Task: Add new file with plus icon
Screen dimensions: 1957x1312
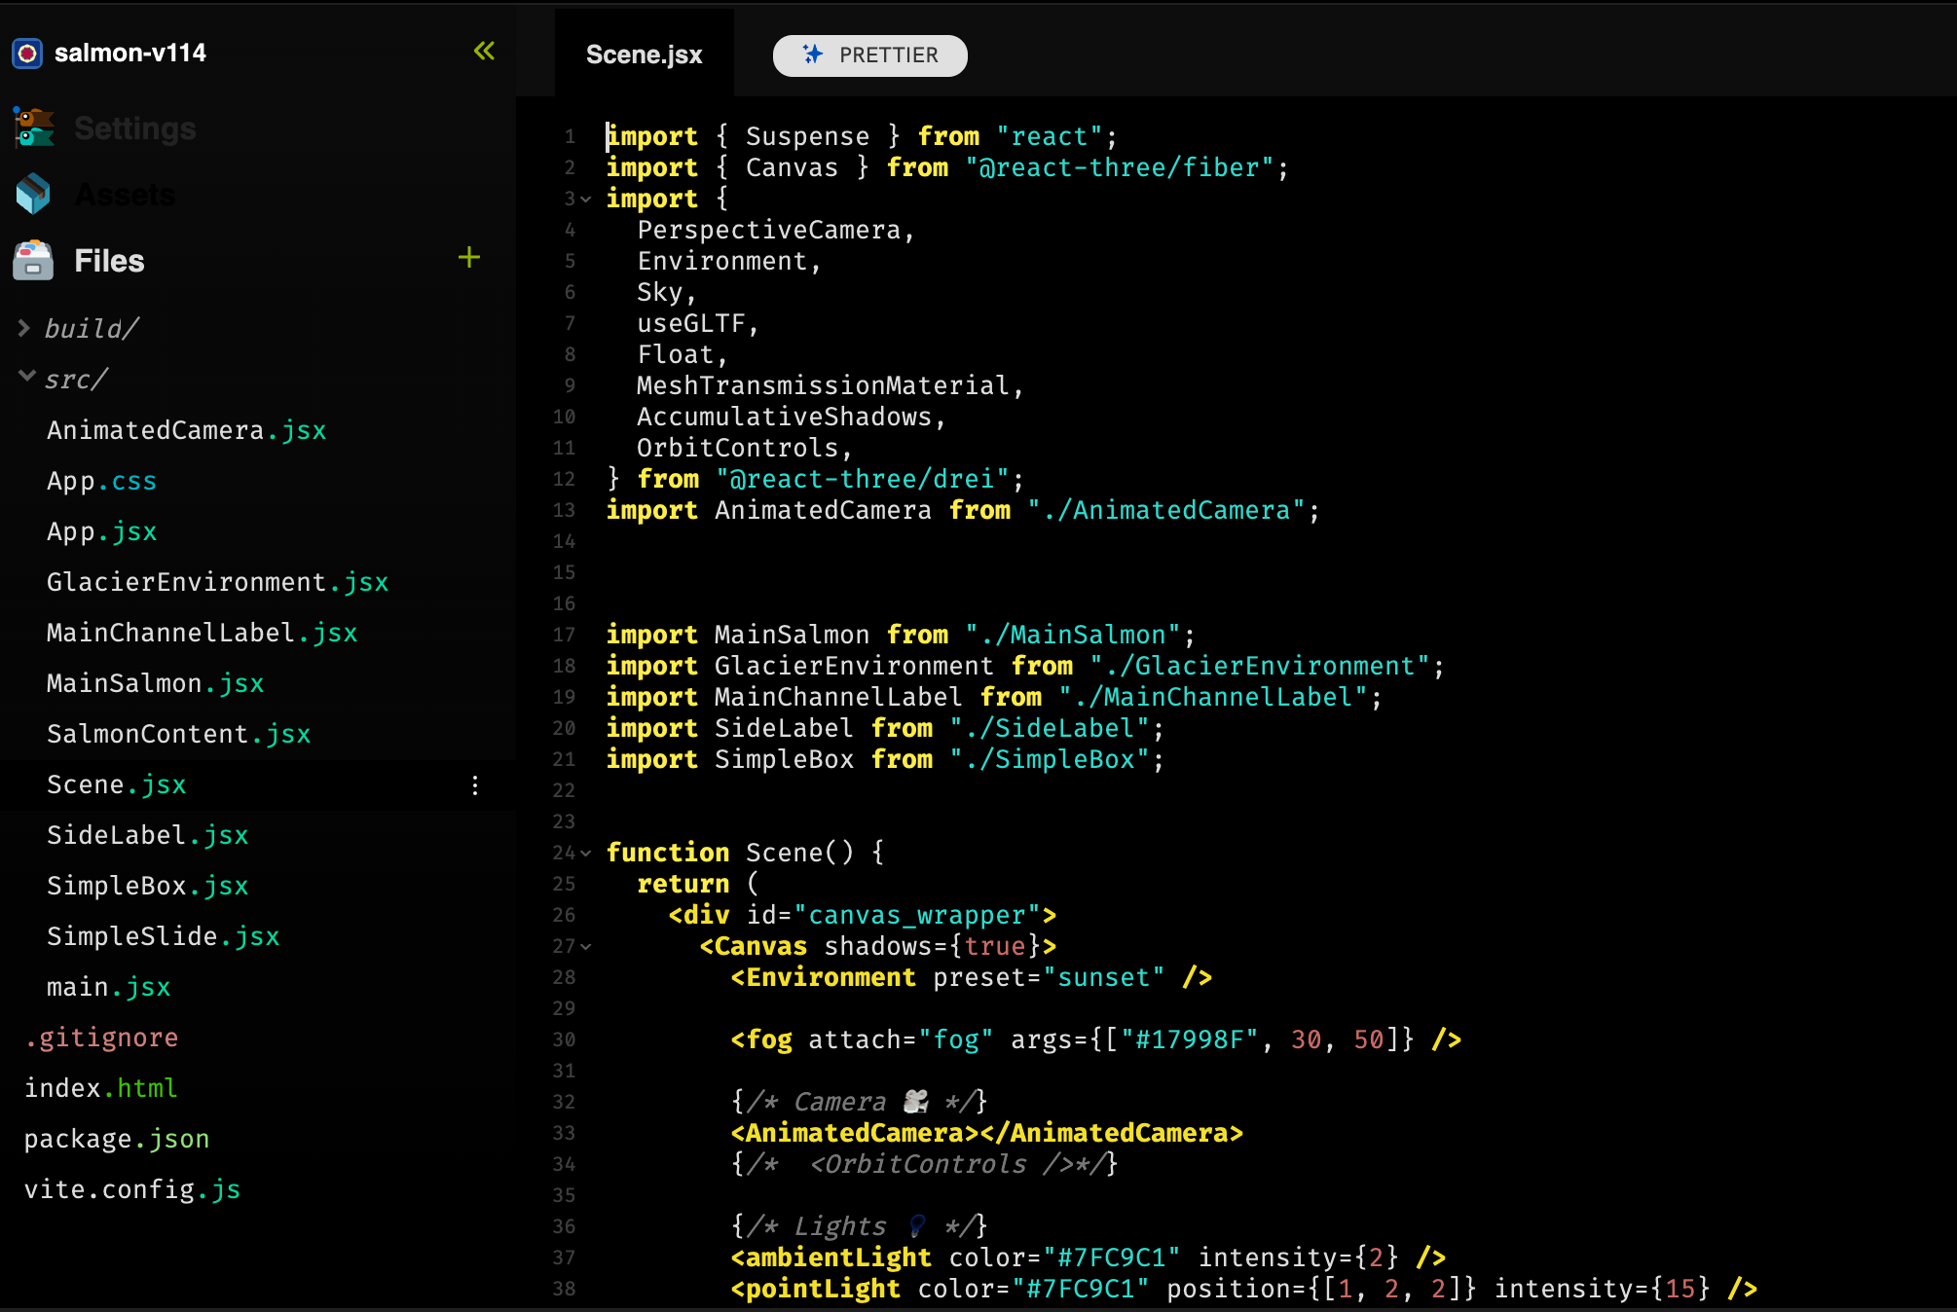Action: [x=469, y=257]
